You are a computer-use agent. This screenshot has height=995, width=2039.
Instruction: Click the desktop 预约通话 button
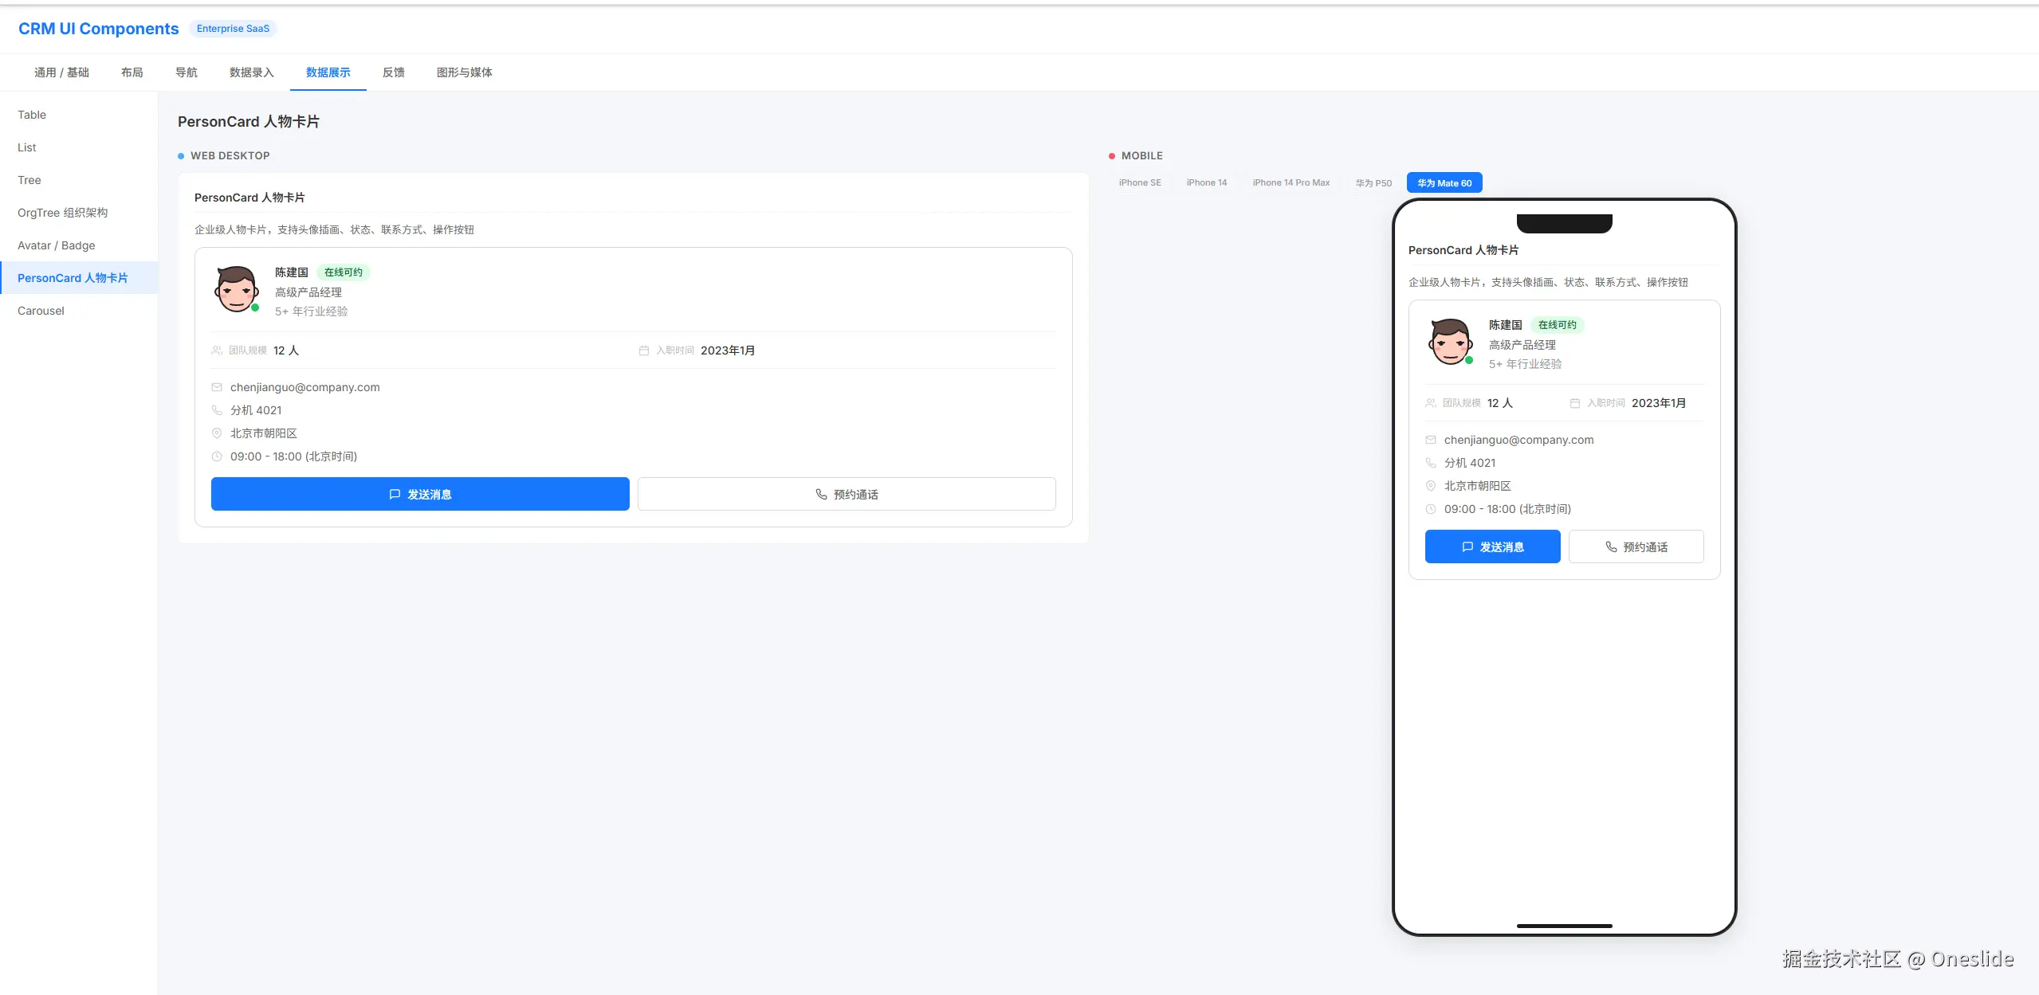(847, 494)
